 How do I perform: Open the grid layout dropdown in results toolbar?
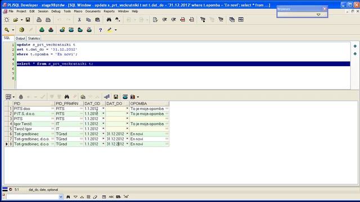click(x=13, y=97)
